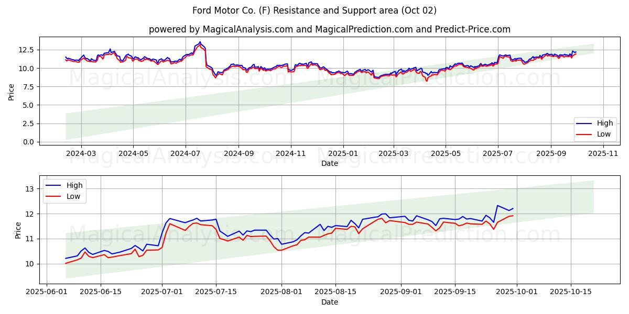Screen dimensions: 629x314
Task: Click the Date axis label under upper chart
Action: click(x=329, y=163)
